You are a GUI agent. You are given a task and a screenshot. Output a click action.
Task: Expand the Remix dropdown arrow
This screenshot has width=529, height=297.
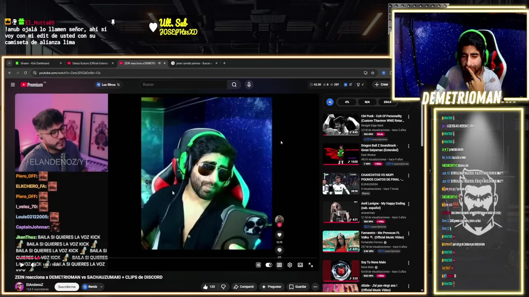pyautogui.click(x=101, y=287)
